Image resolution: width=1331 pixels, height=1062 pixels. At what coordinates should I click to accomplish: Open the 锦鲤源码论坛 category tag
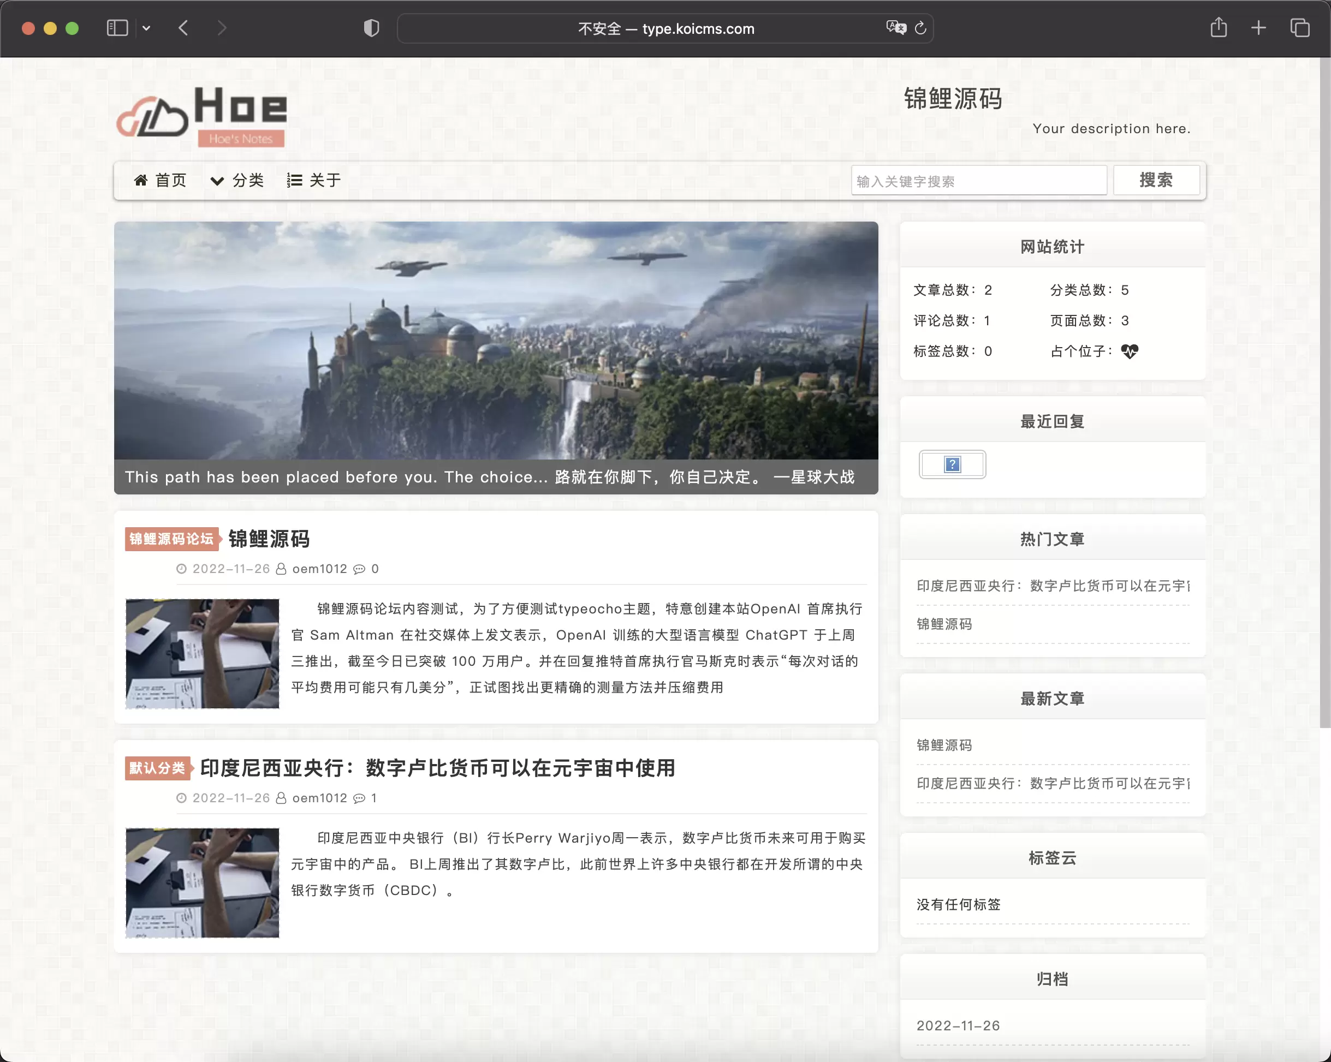click(171, 539)
